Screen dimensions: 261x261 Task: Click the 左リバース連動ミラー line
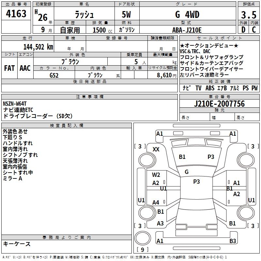205,75
